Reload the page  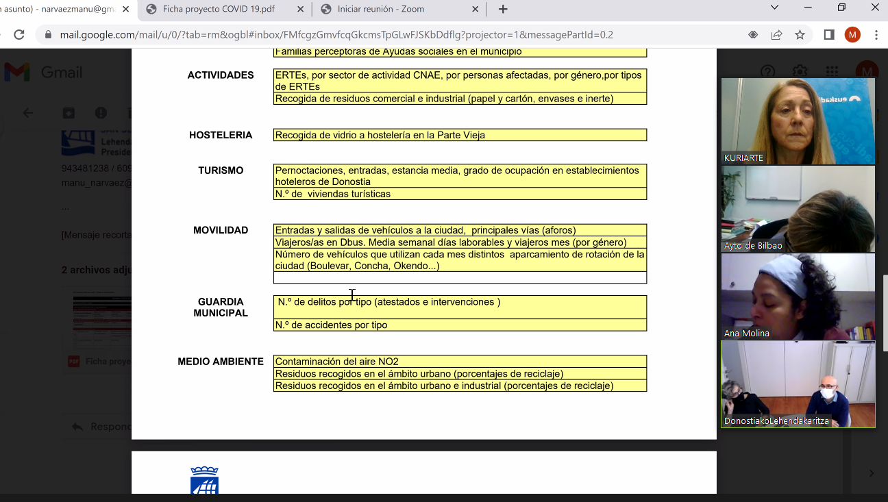point(19,35)
